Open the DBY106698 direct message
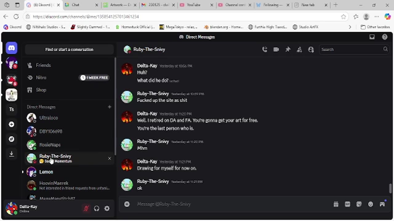Image resolution: width=394 pixels, height=221 pixels. [69, 131]
